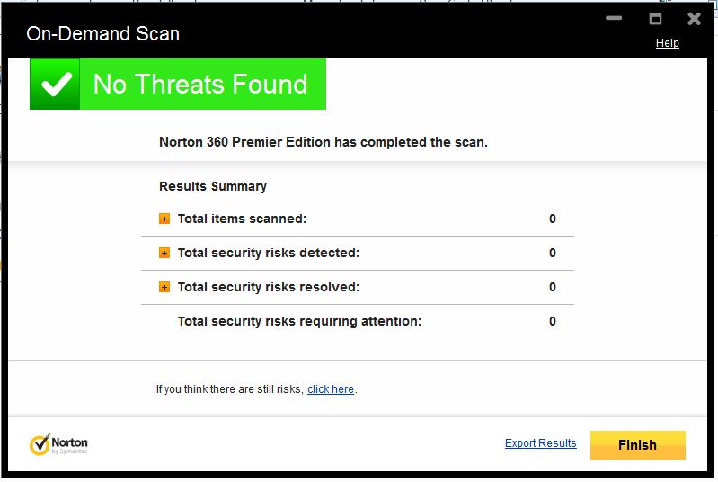Maximize the scan results window
This screenshot has width=718, height=482.
(655, 19)
